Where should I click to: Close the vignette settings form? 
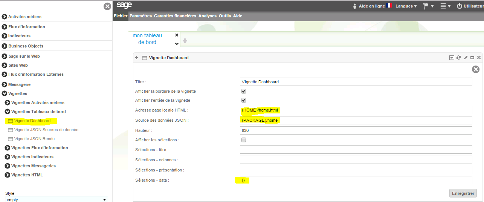coord(476,69)
